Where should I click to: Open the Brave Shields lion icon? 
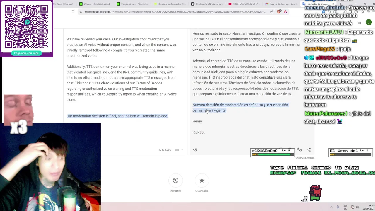[x=279, y=12]
